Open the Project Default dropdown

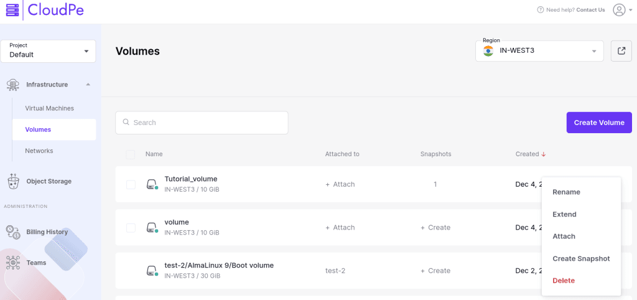(x=48, y=51)
